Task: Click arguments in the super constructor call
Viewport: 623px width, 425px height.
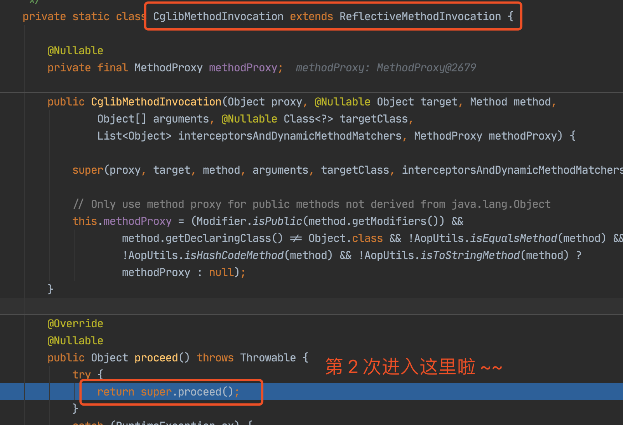Action: tap(280, 170)
